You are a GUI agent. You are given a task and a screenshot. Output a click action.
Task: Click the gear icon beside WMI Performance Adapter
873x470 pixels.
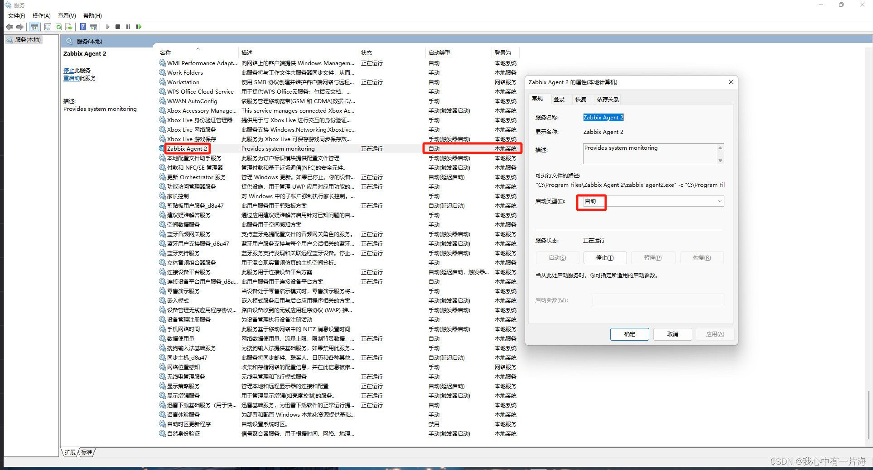[162, 63]
